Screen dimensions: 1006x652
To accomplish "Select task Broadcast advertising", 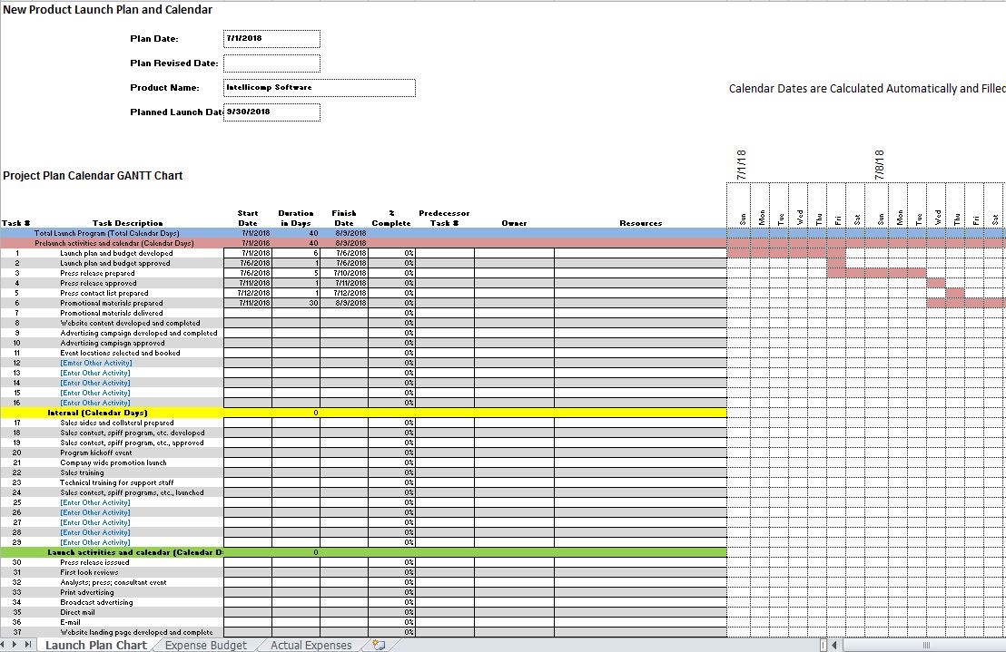I will (x=96, y=602).
